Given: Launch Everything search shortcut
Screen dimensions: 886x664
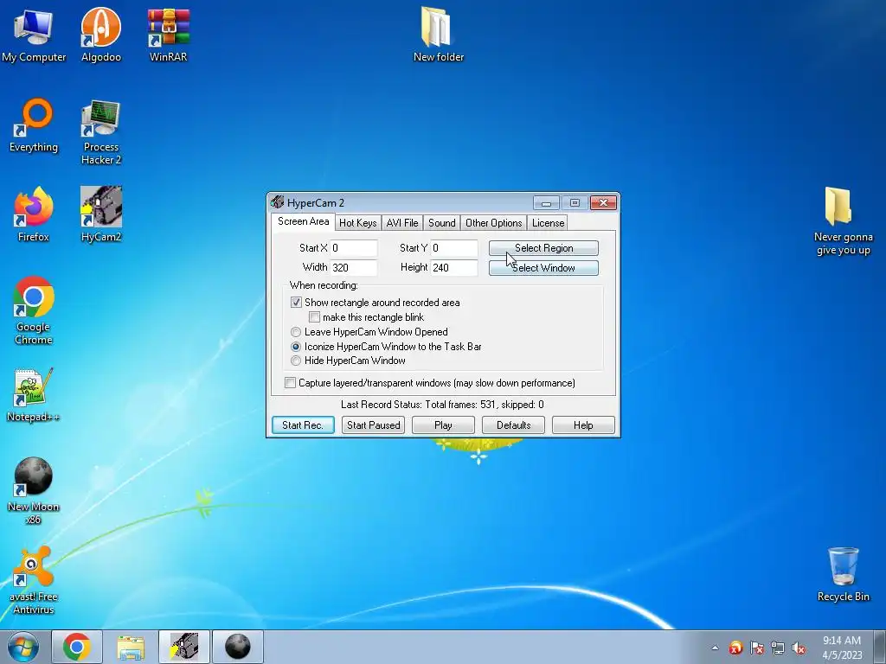Looking at the screenshot, I should click(x=34, y=125).
